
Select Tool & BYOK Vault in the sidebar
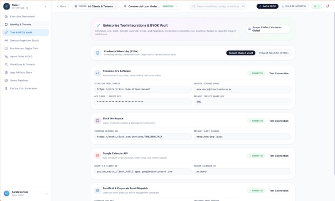pyautogui.click(x=26, y=32)
